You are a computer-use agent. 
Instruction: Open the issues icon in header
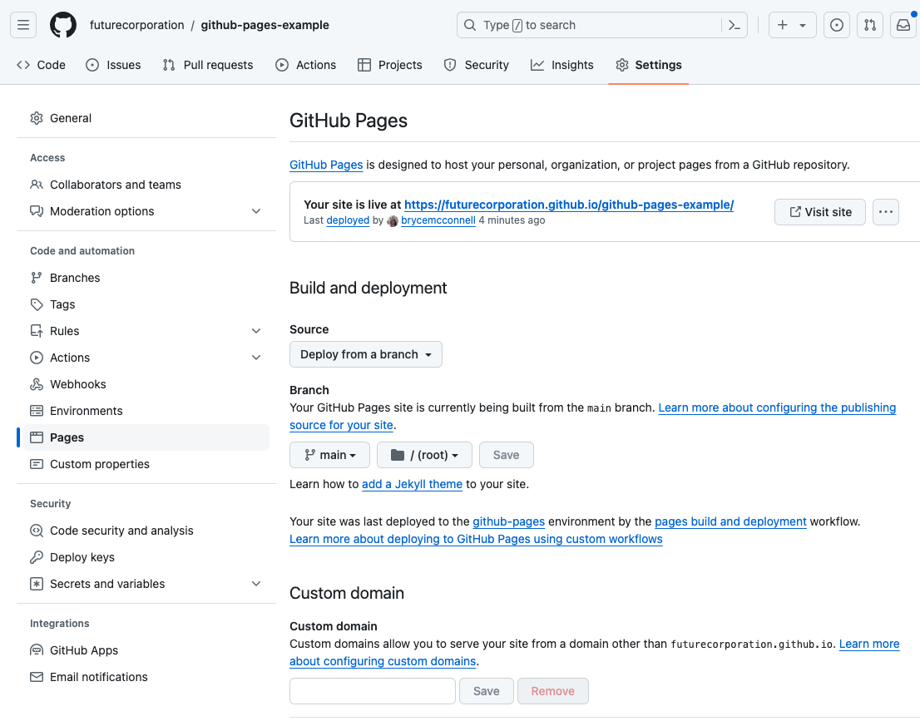coord(836,25)
